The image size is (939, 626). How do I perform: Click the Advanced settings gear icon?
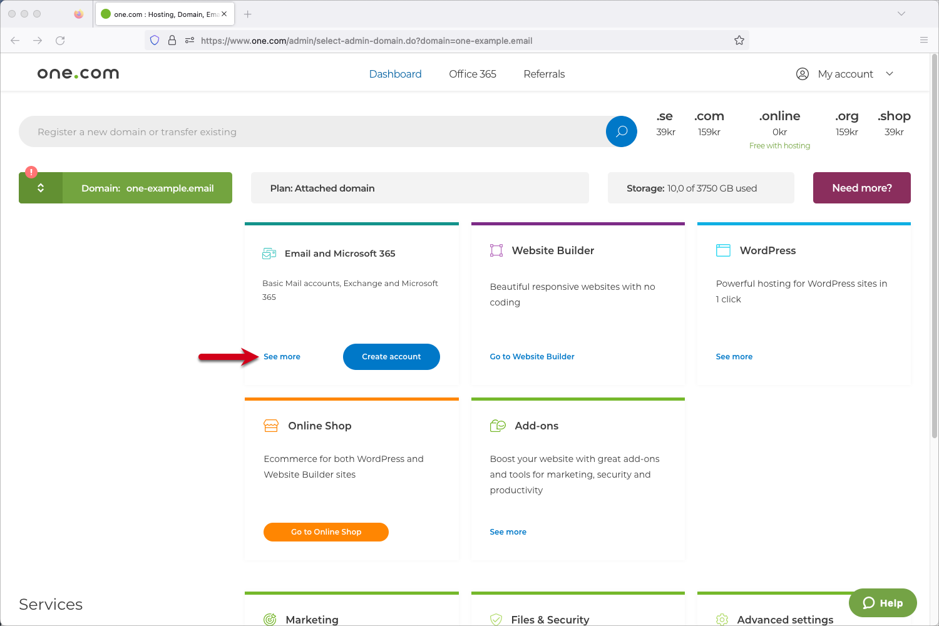722,619
